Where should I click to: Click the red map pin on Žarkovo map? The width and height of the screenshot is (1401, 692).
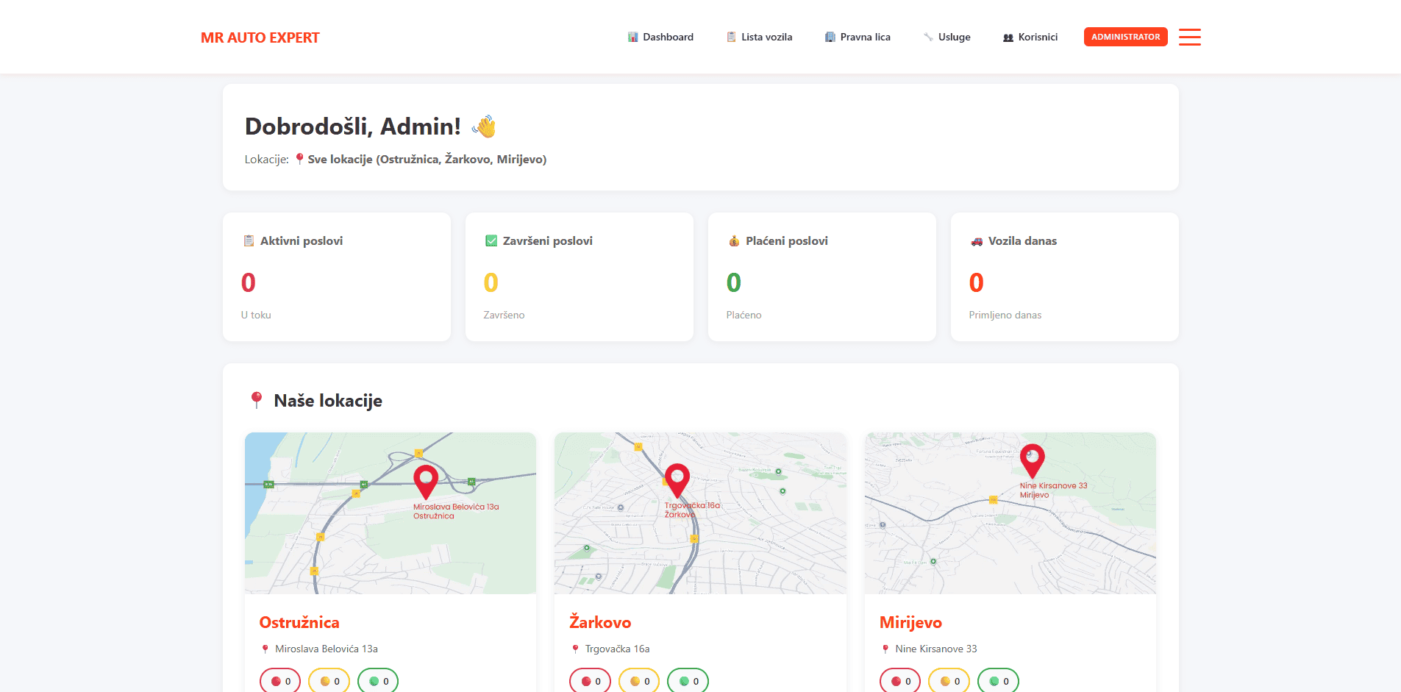point(677,479)
